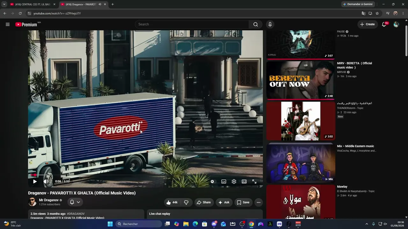Open a new Chrome tab
408x229 pixels.
click(113, 4)
